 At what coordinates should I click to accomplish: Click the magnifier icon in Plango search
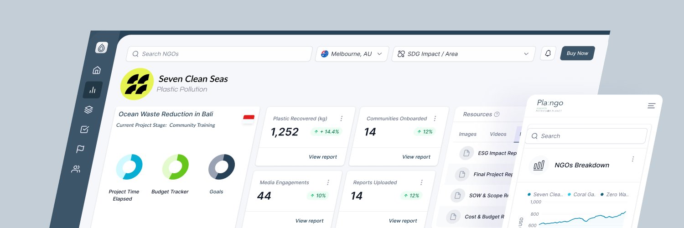pyautogui.click(x=534, y=136)
